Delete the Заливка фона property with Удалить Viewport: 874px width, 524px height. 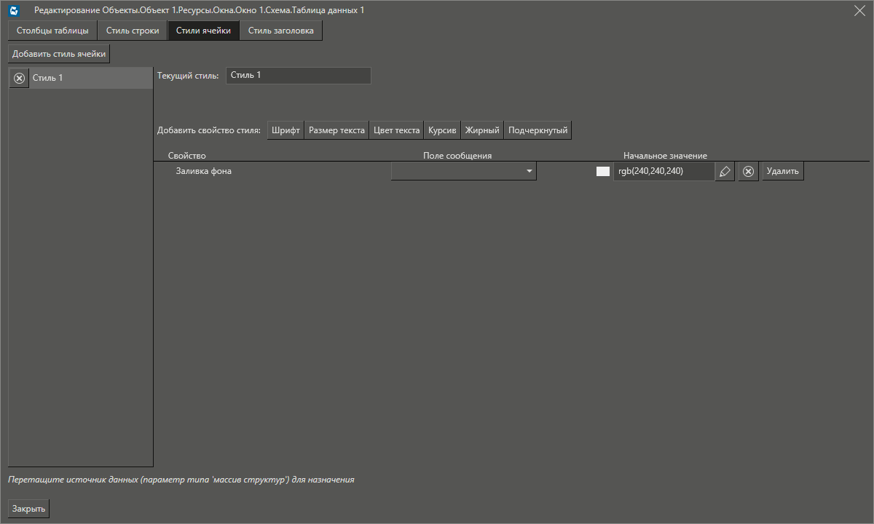tap(782, 170)
